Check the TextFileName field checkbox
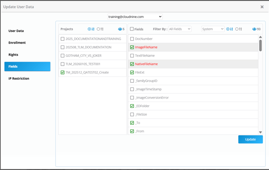Image resolution: width=269 pixels, height=170 pixels. [132, 55]
